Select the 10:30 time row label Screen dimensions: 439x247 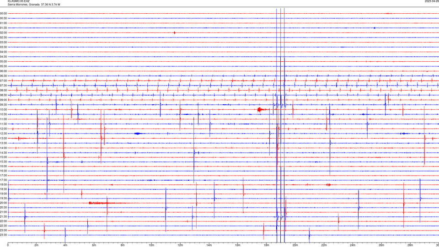point(4,114)
